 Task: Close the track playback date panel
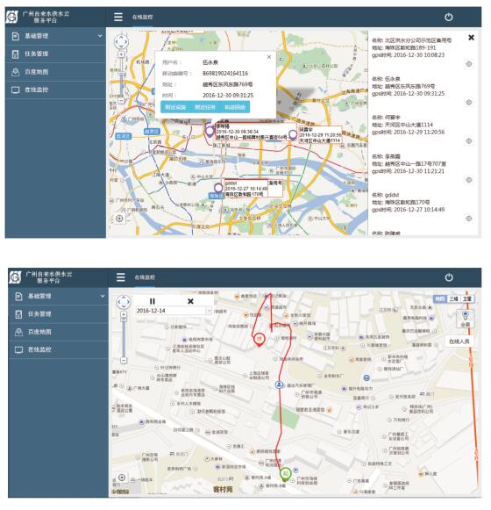pos(191,301)
